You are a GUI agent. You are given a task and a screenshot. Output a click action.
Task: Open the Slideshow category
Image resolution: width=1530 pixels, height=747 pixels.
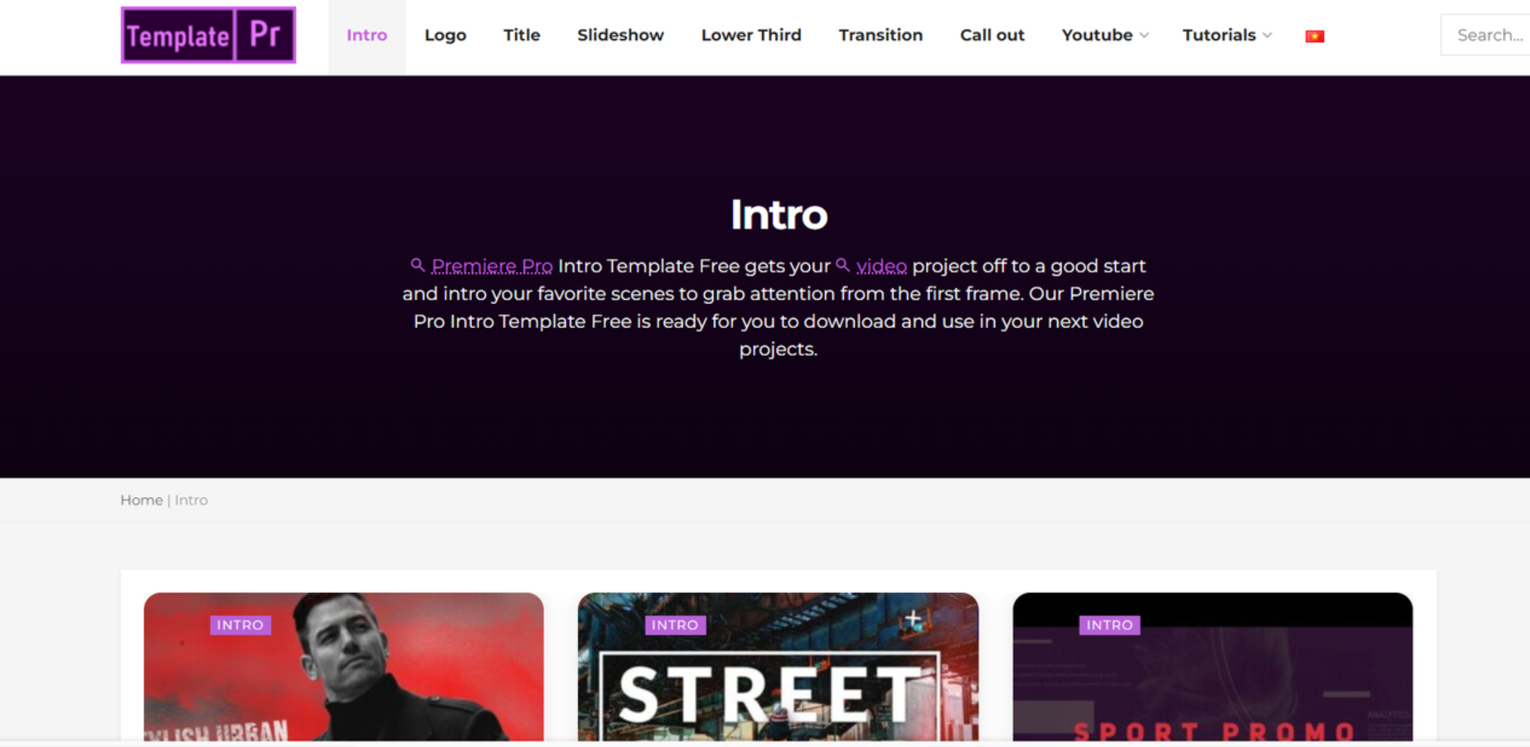pyautogui.click(x=620, y=35)
